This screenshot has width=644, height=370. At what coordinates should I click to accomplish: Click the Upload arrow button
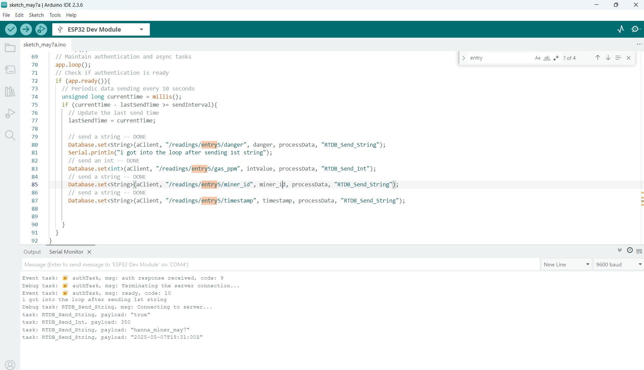pos(26,30)
